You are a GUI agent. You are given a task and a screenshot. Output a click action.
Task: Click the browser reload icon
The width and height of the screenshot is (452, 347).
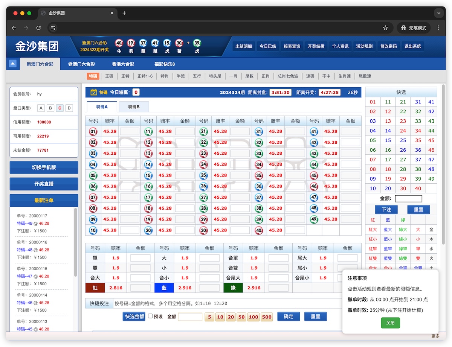pos(38,28)
